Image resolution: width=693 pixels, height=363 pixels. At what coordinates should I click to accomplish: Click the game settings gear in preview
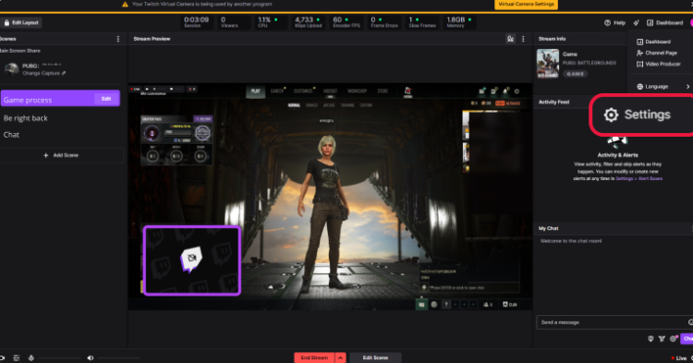(x=517, y=91)
